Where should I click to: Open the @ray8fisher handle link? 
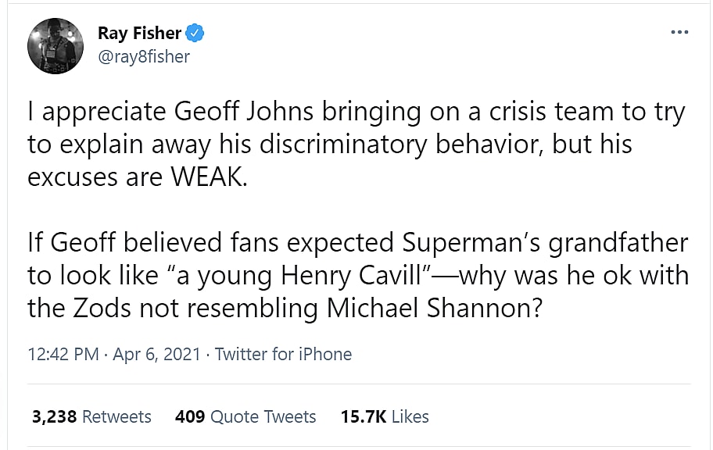(x=143, y=57)
